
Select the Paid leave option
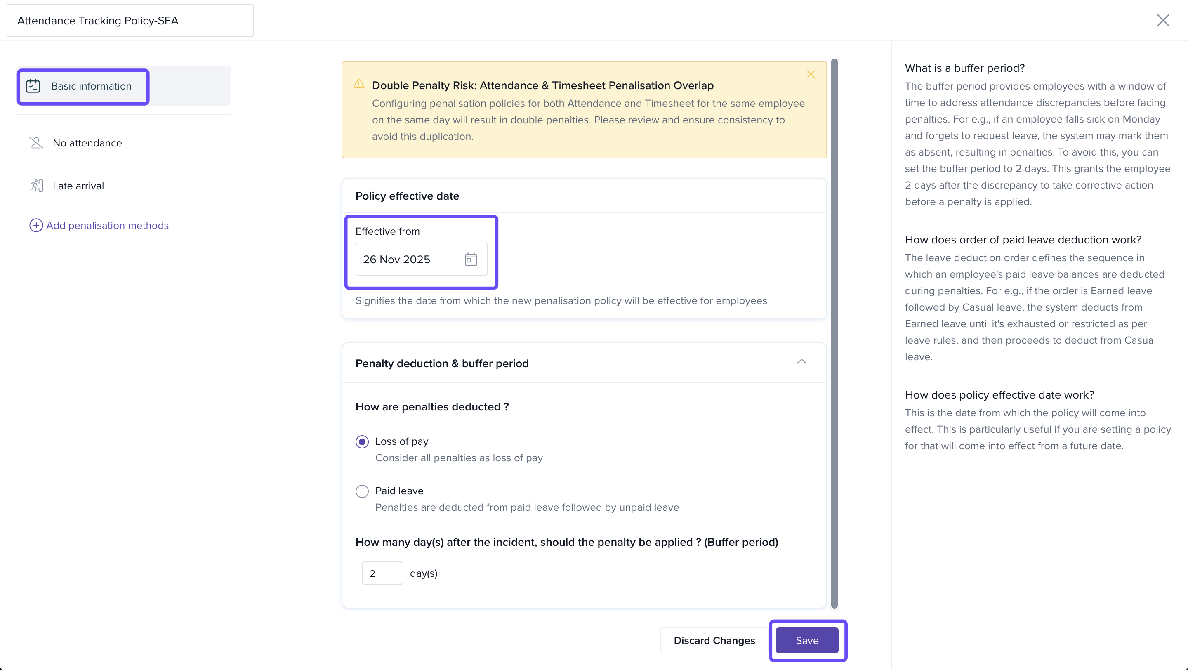362,491
